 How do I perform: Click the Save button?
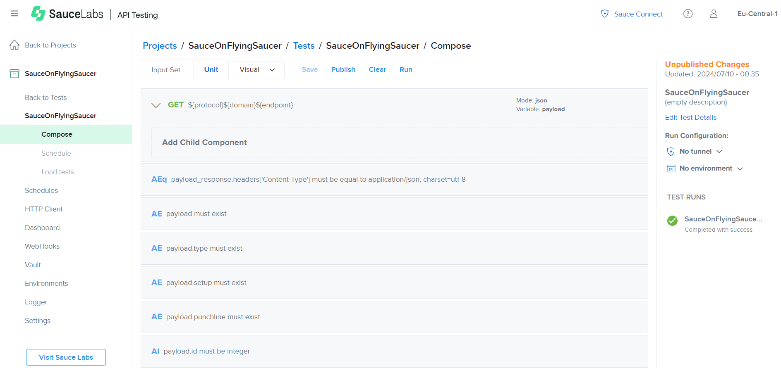pos(309,69)
